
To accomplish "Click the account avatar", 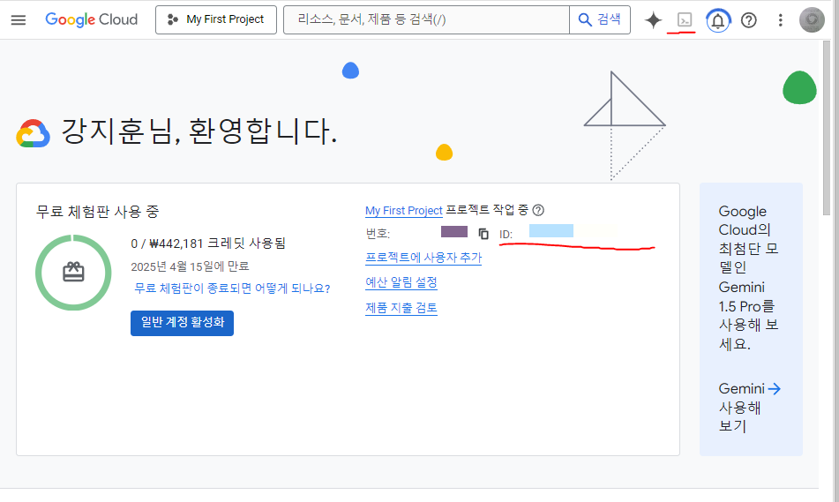I will tap(811, 19).
